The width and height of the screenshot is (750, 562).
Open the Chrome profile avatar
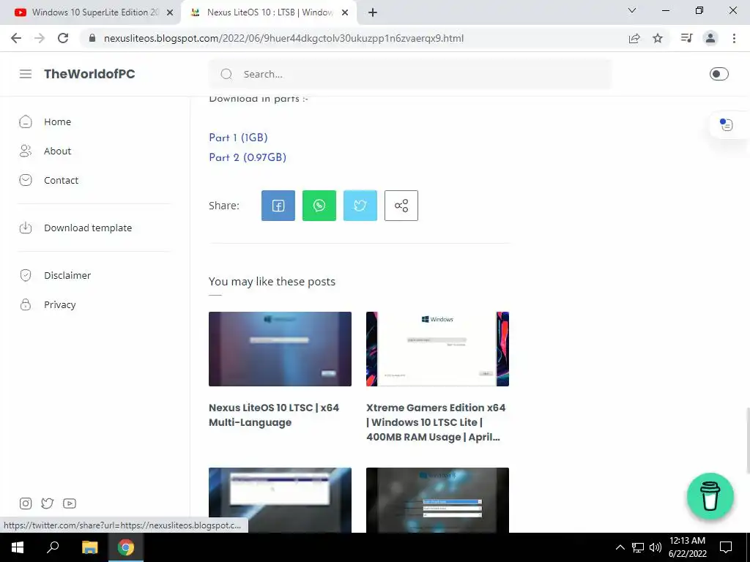coord(710,38)
